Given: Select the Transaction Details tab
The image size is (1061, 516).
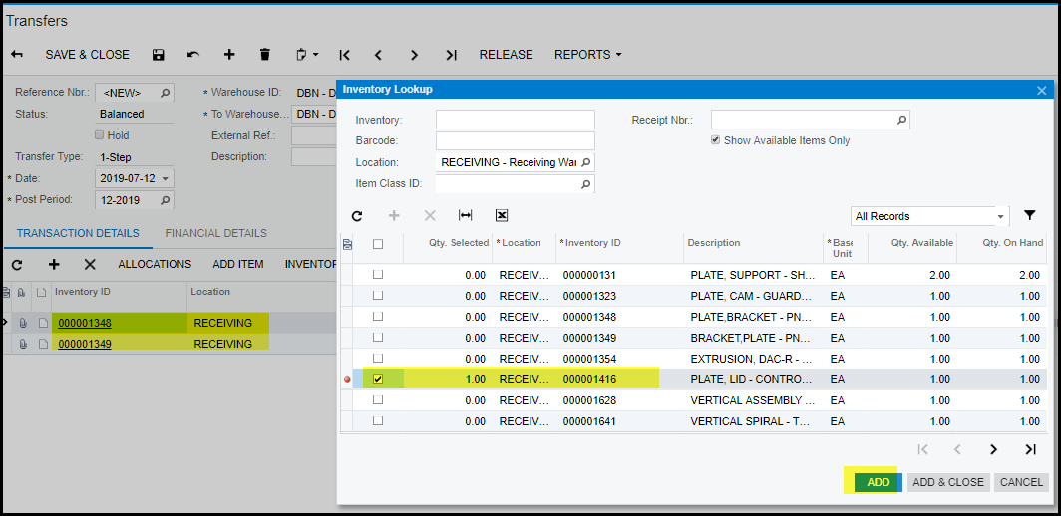Looking at the screenshot, I should pyautogui.click(x=77, y=233).
